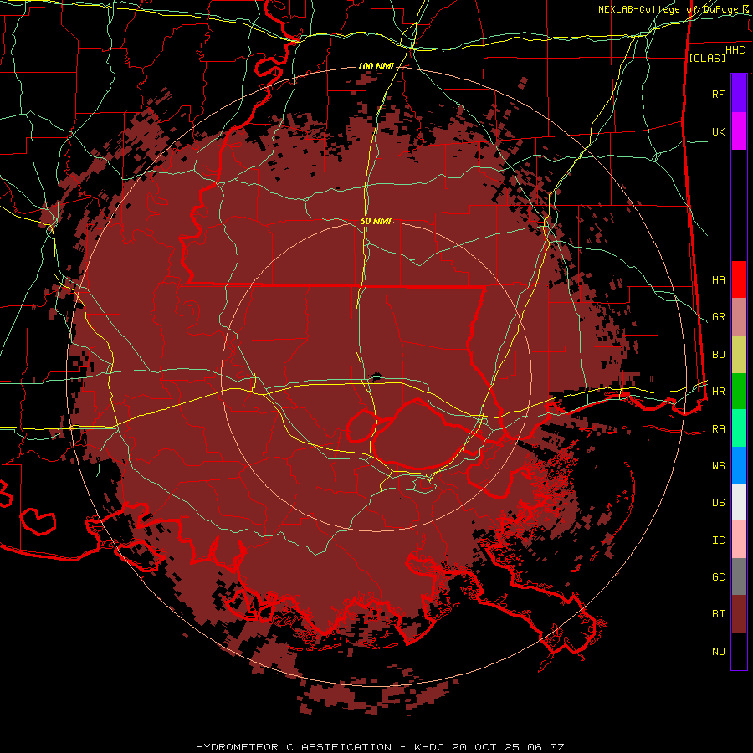The image size is (753, 753).
Task: Click the HA legend label
Action: [718, 279]
